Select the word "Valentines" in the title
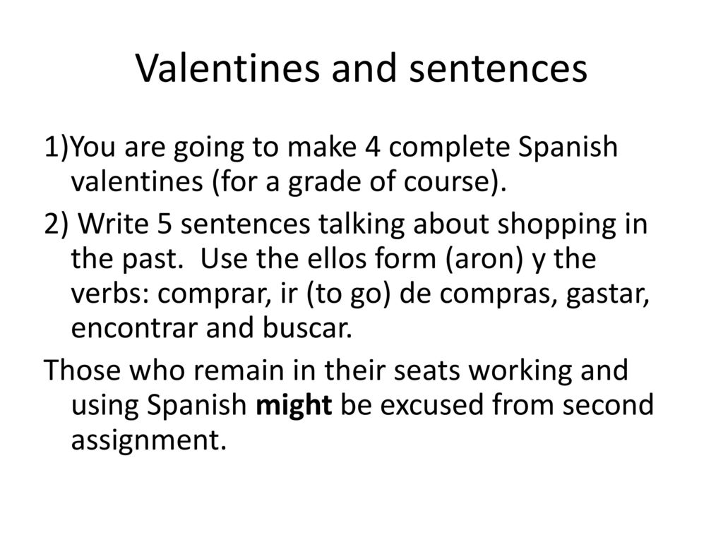Image resolution: width=723 pixels, height=542 pixels. tap(228, 68)
